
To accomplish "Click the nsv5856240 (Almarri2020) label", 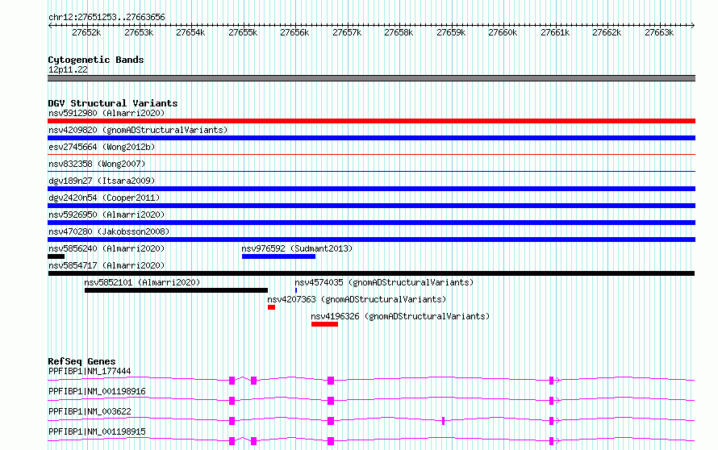I will 106,248.
